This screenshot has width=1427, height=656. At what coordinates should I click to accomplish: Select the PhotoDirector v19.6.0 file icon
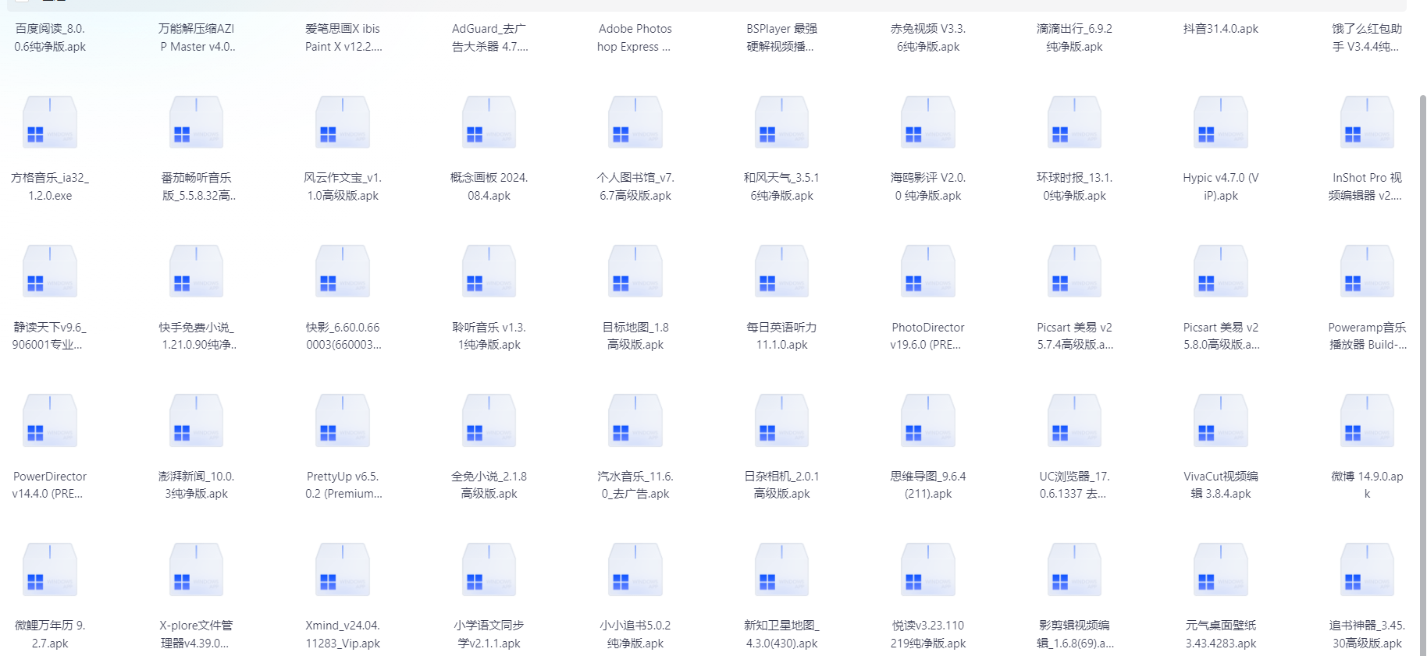928,271
